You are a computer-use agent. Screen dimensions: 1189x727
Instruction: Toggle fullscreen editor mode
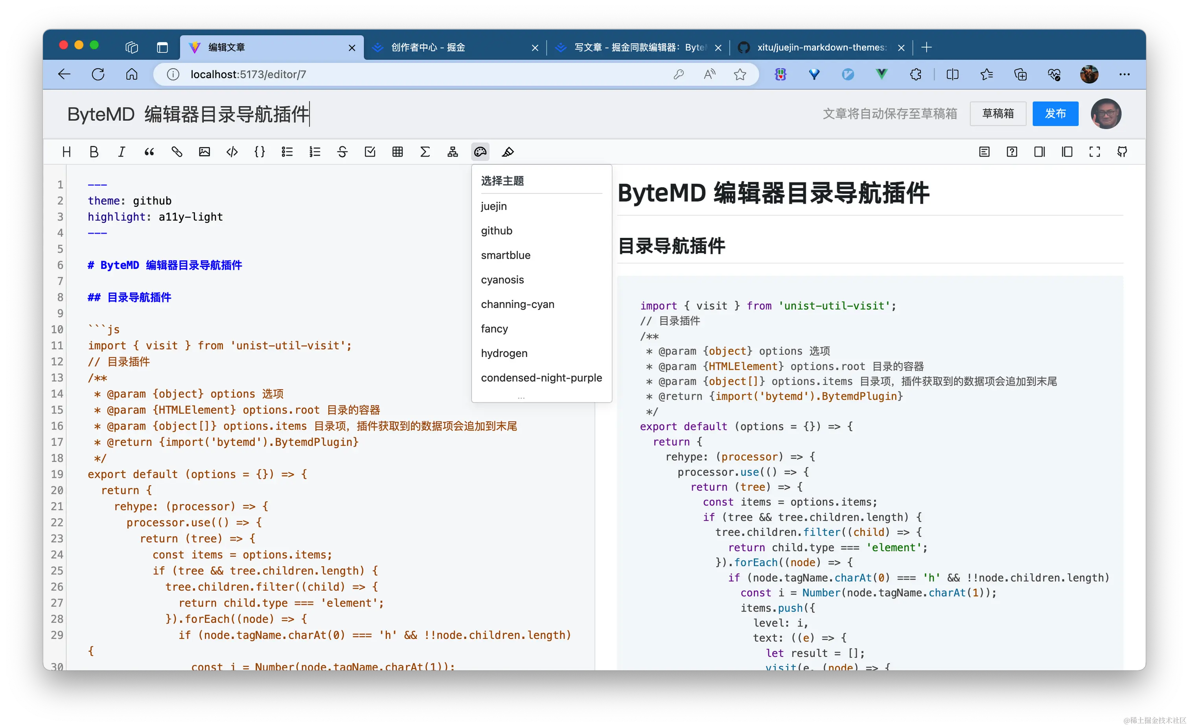point(1094,152)
